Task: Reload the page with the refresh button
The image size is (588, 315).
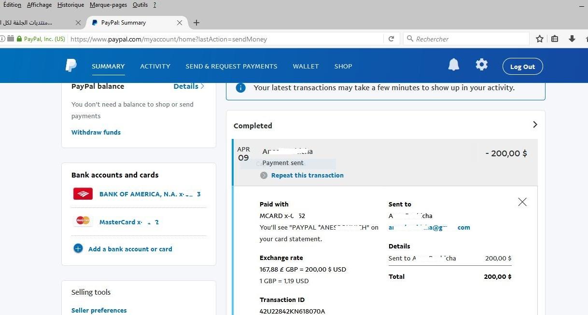Action: pos(392,39)
